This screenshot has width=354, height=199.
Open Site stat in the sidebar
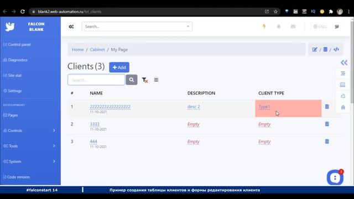pos(12,75)
